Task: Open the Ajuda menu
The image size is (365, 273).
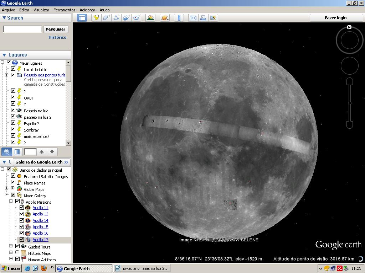Action: pyautogui.click(x=104, y=10)
